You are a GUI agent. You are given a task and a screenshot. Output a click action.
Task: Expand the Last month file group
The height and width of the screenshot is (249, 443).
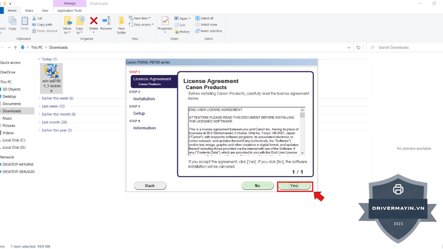(x=39, y=122)
